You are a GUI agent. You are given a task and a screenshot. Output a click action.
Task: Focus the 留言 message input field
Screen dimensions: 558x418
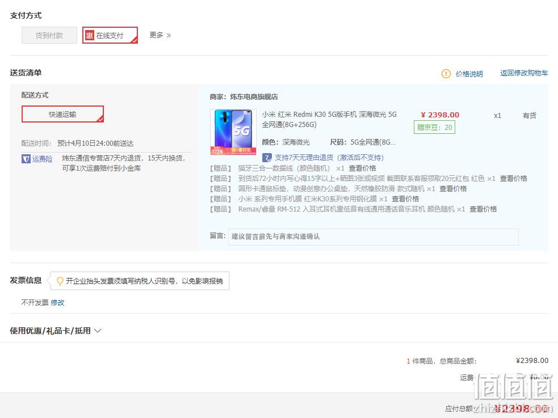(374, 237)
